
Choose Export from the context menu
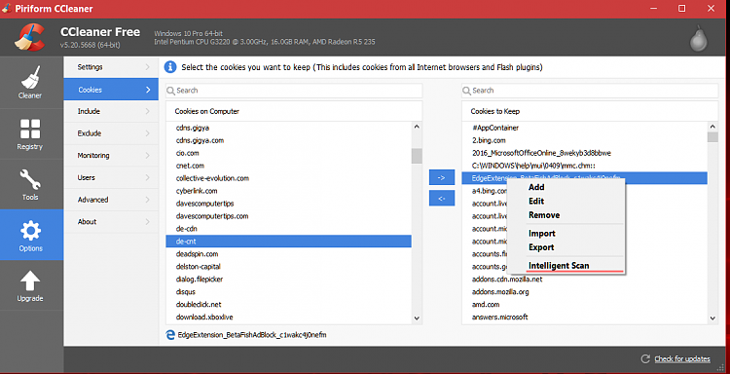point(541,247)
